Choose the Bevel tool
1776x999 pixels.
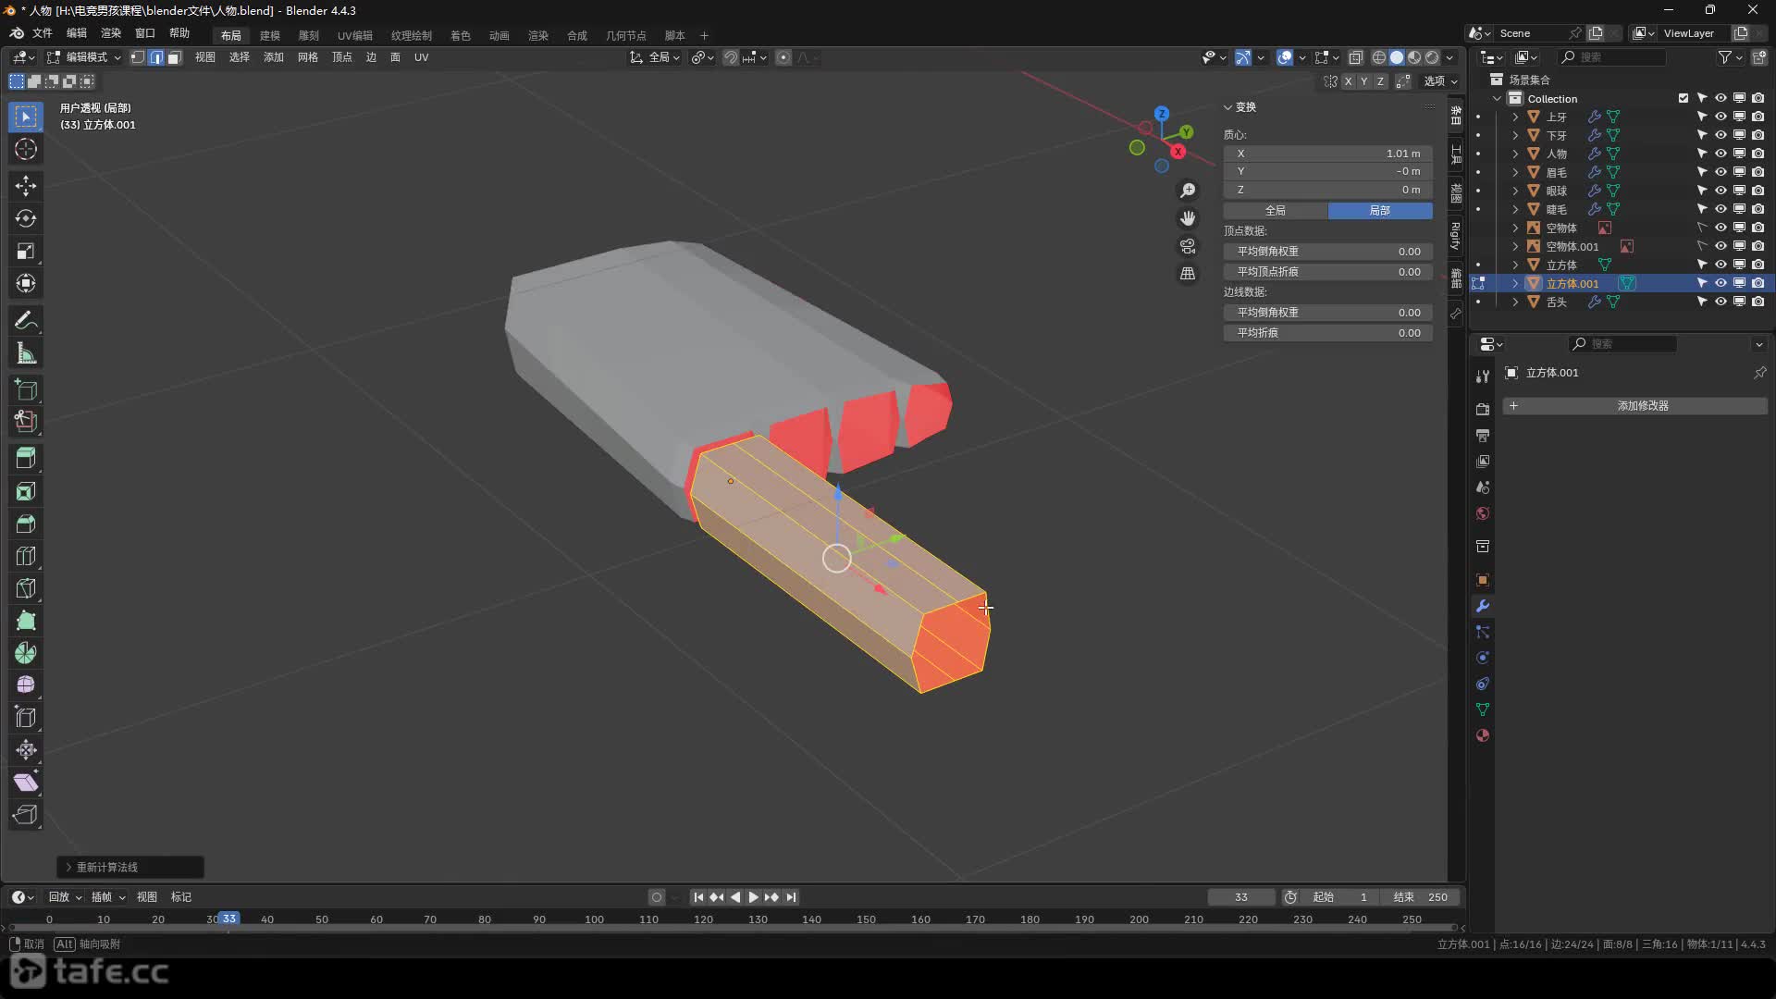point(26,524)
